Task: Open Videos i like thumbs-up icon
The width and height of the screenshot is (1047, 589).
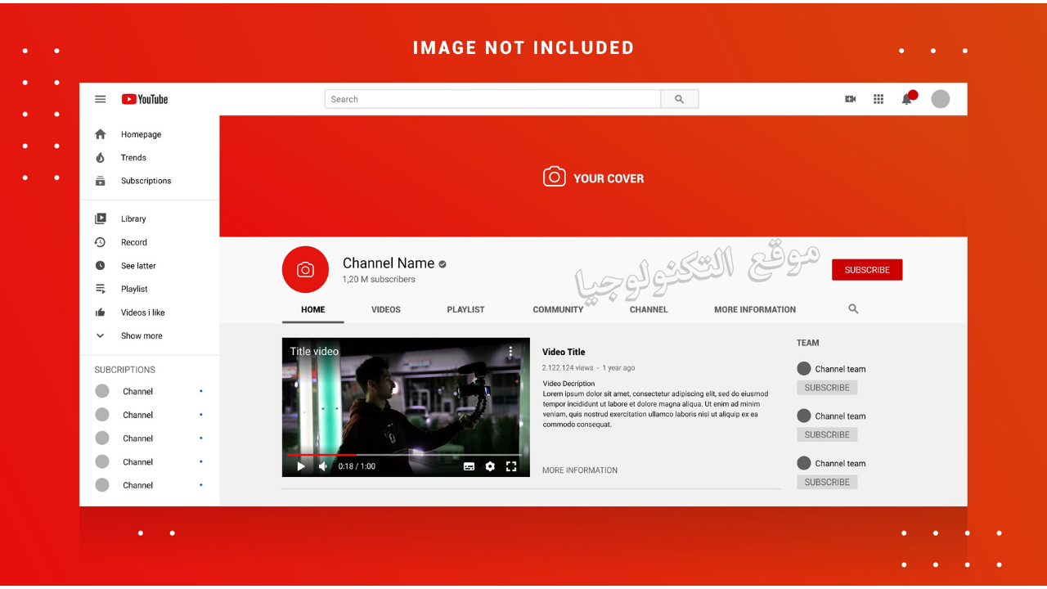Action: click(101, 312)
